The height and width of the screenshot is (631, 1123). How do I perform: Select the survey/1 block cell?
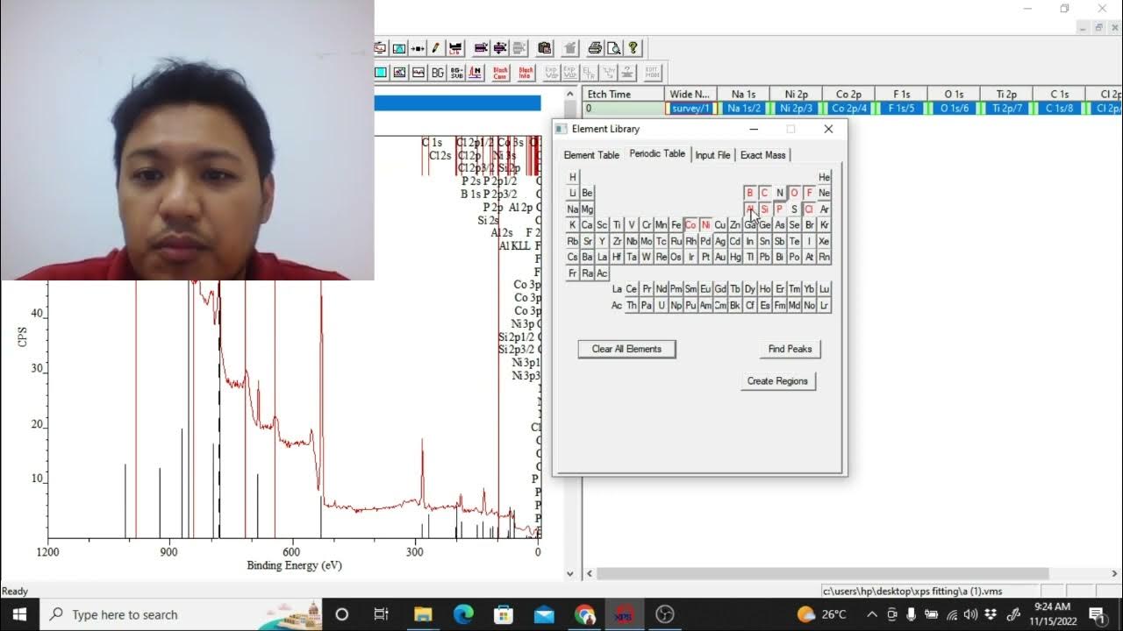(691, 109)
